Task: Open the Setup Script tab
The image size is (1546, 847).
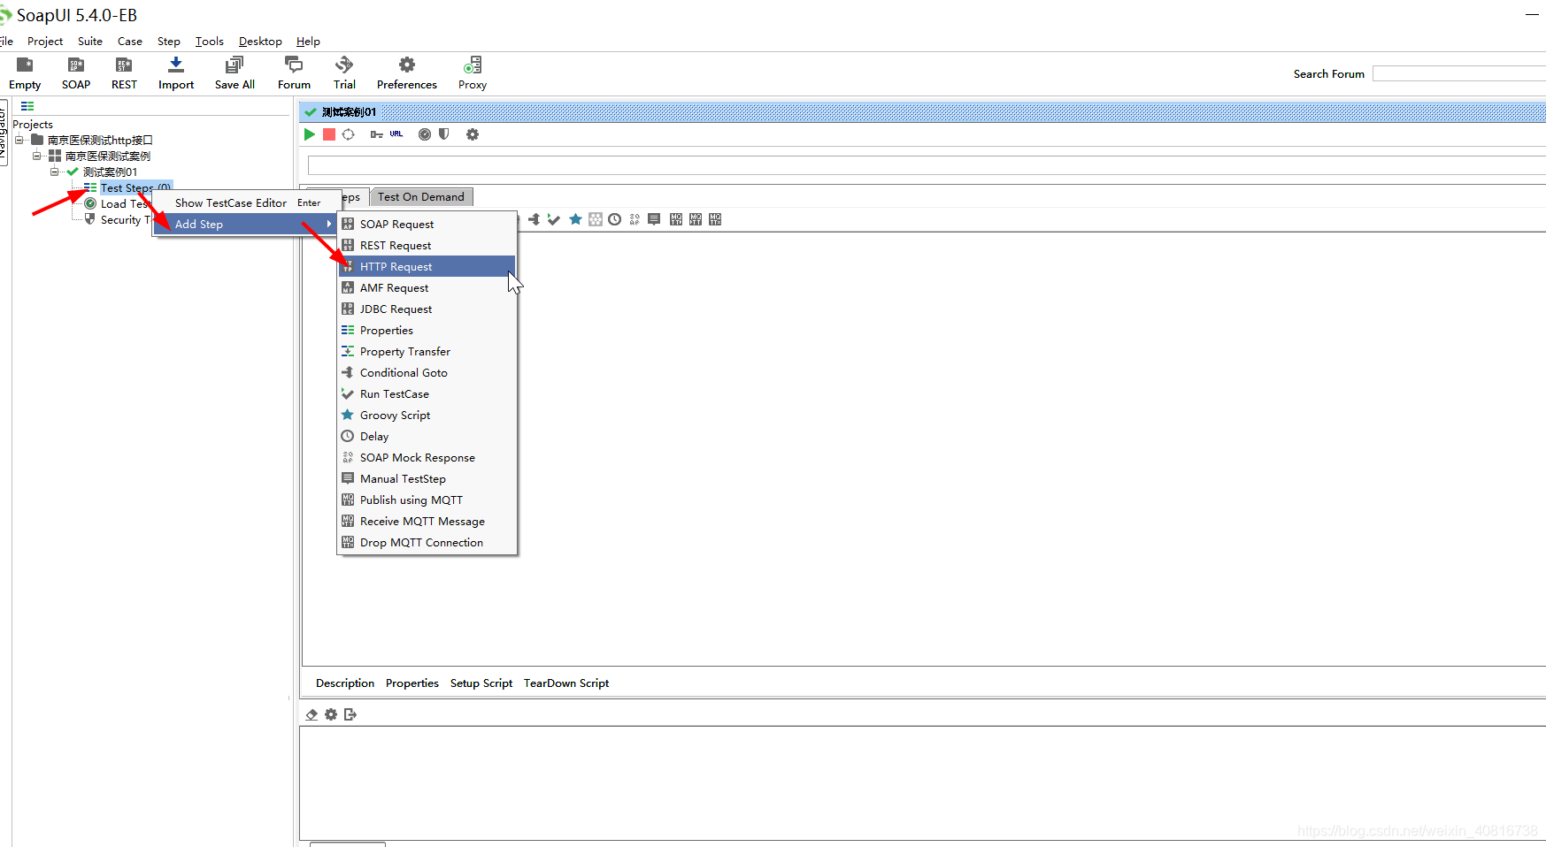Action: click(481, 683)
